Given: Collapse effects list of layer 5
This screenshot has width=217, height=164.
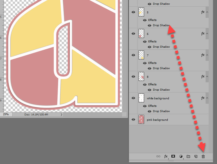Looking at the screenshot, I should coord(207,12).
